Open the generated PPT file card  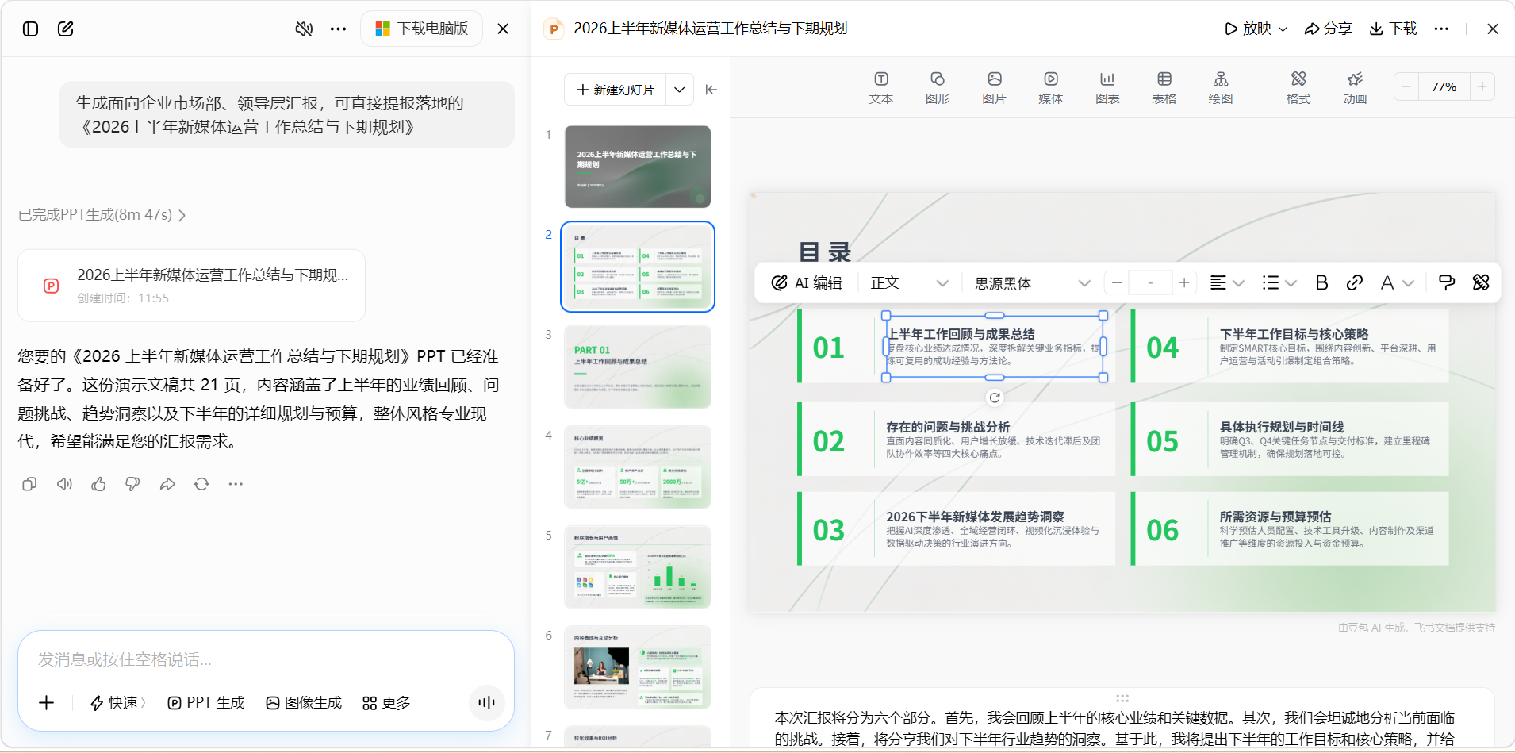tap(191, 286)
